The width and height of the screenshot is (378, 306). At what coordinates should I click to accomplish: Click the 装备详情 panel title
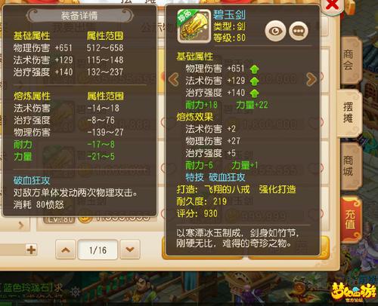tap(79, 16)
